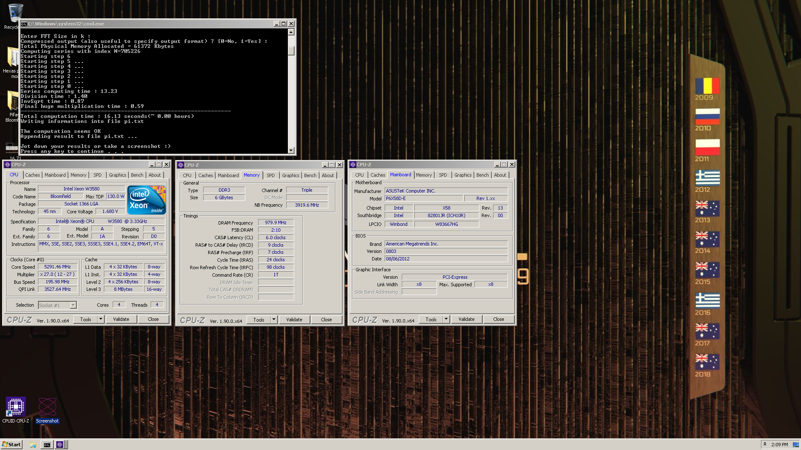801x450 pixels.
Task: Open the Hexas folder on the desktop
Action: click(x=13, y=57)
